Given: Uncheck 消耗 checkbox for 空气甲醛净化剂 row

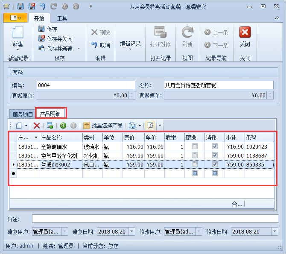Looking at the screenshot, I should click(215, 155).
